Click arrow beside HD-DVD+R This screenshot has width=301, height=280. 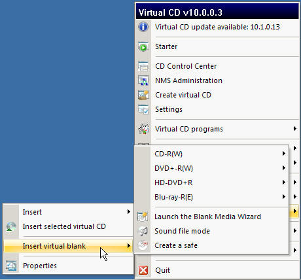point(284,183)
